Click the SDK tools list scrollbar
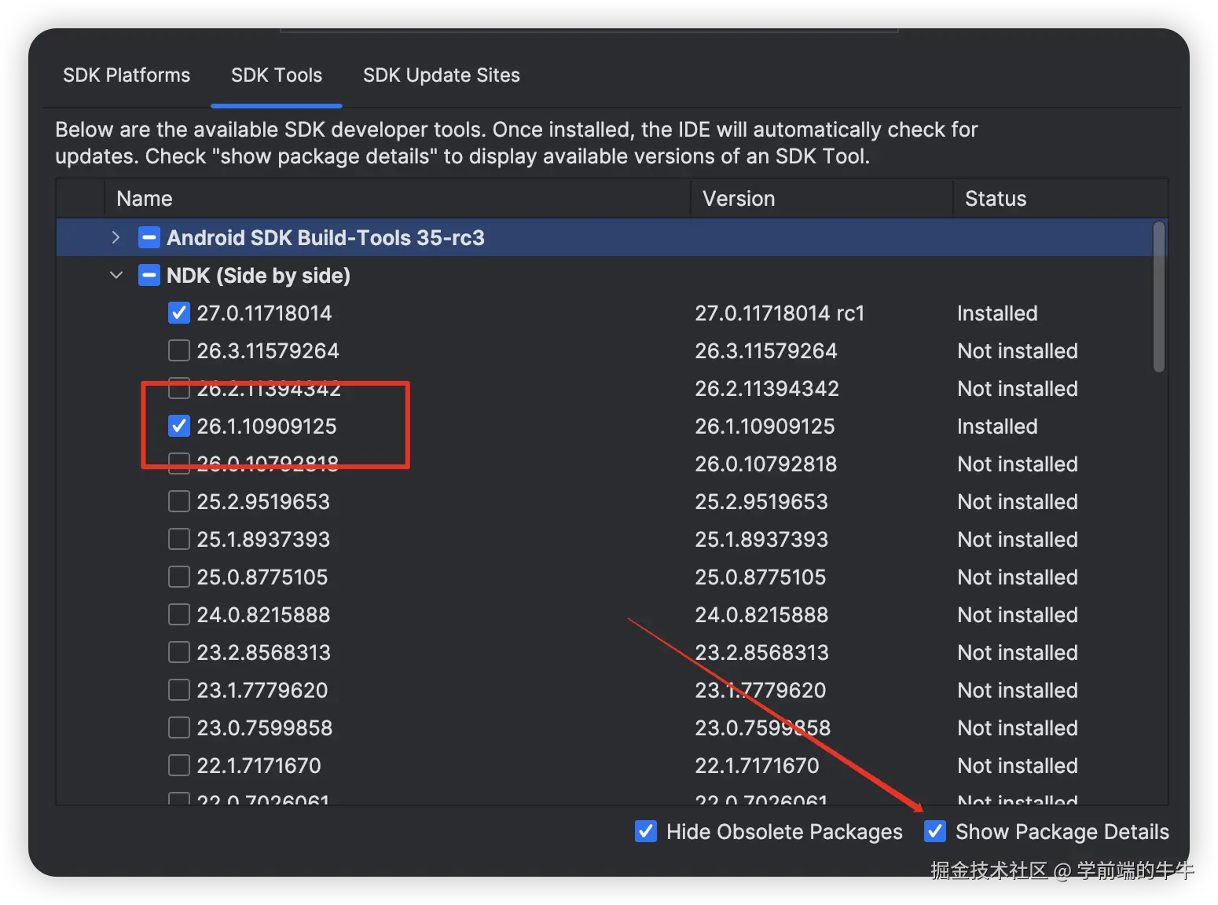The image size is (1218, 905). (1158, 299)
